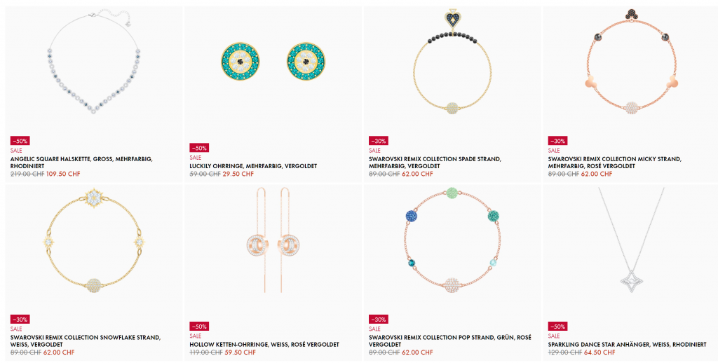
Task: Select the Spade Strand bracelet image
Action: point(452,63)
